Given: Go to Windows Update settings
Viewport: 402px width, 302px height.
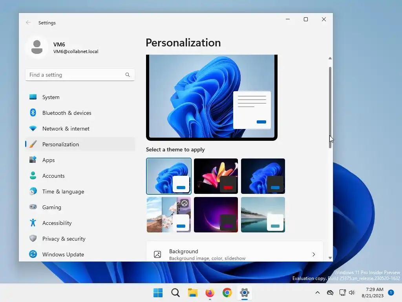Looking at the screenshot, I should click(x=80, y=254).
